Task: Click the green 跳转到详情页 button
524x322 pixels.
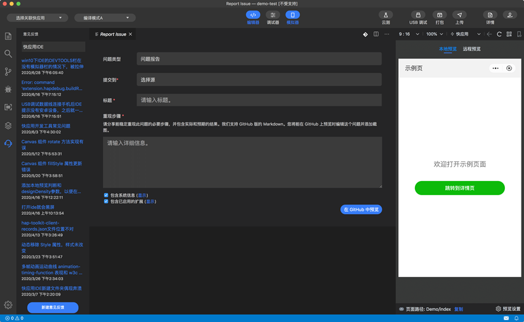Action: point(459,188)
